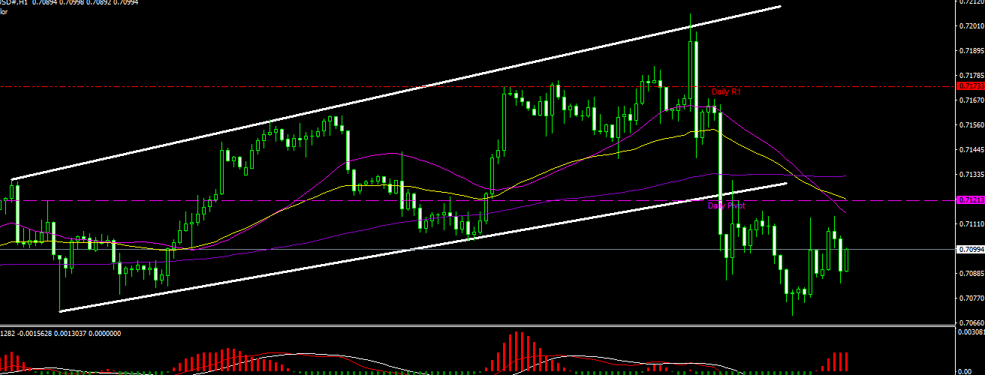Click the magenta Daily Pivot label
Screen dimensions: 985x375
coord(726,205)
